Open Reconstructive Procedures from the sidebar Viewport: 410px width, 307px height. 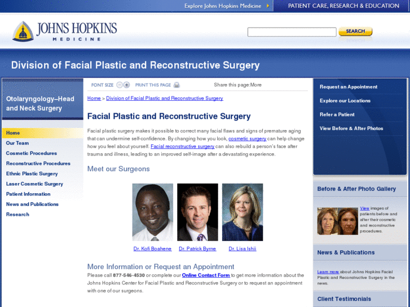pyautogui.click(x=38, y=163)
